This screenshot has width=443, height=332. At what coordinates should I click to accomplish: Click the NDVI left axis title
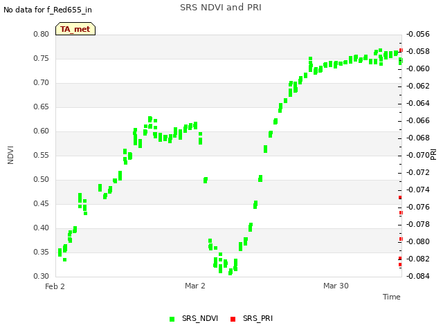pos(10,155)
